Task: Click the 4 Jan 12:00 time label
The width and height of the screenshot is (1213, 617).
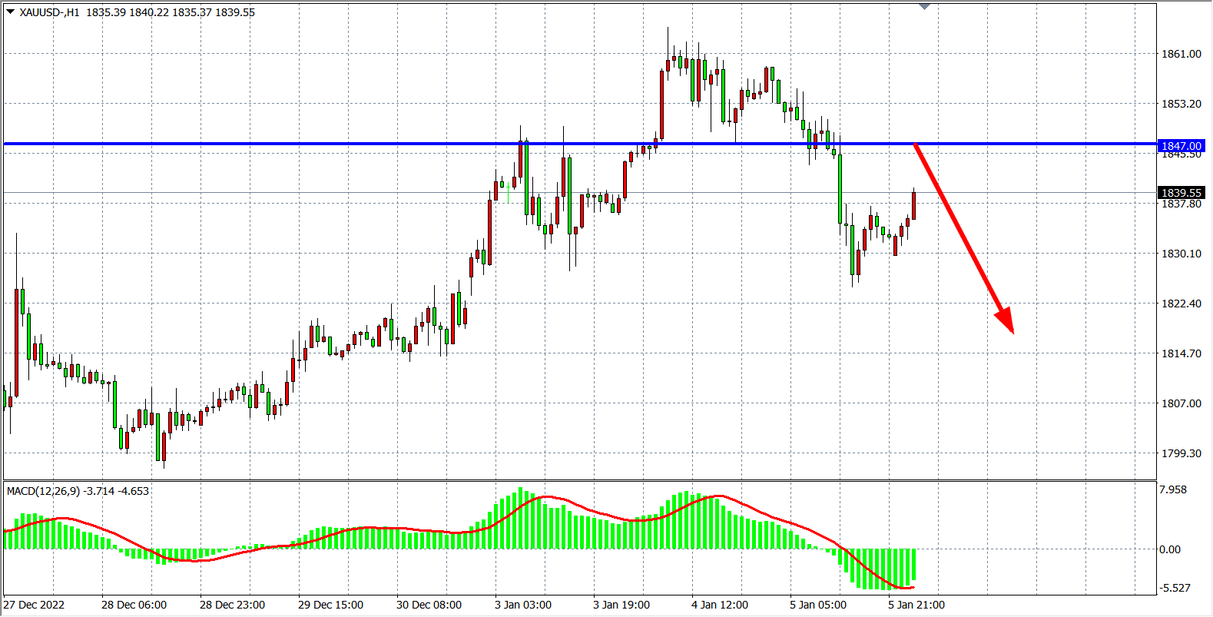Action: point(719,605)
